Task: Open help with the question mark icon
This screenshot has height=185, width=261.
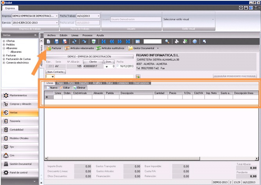Action: 194,41
